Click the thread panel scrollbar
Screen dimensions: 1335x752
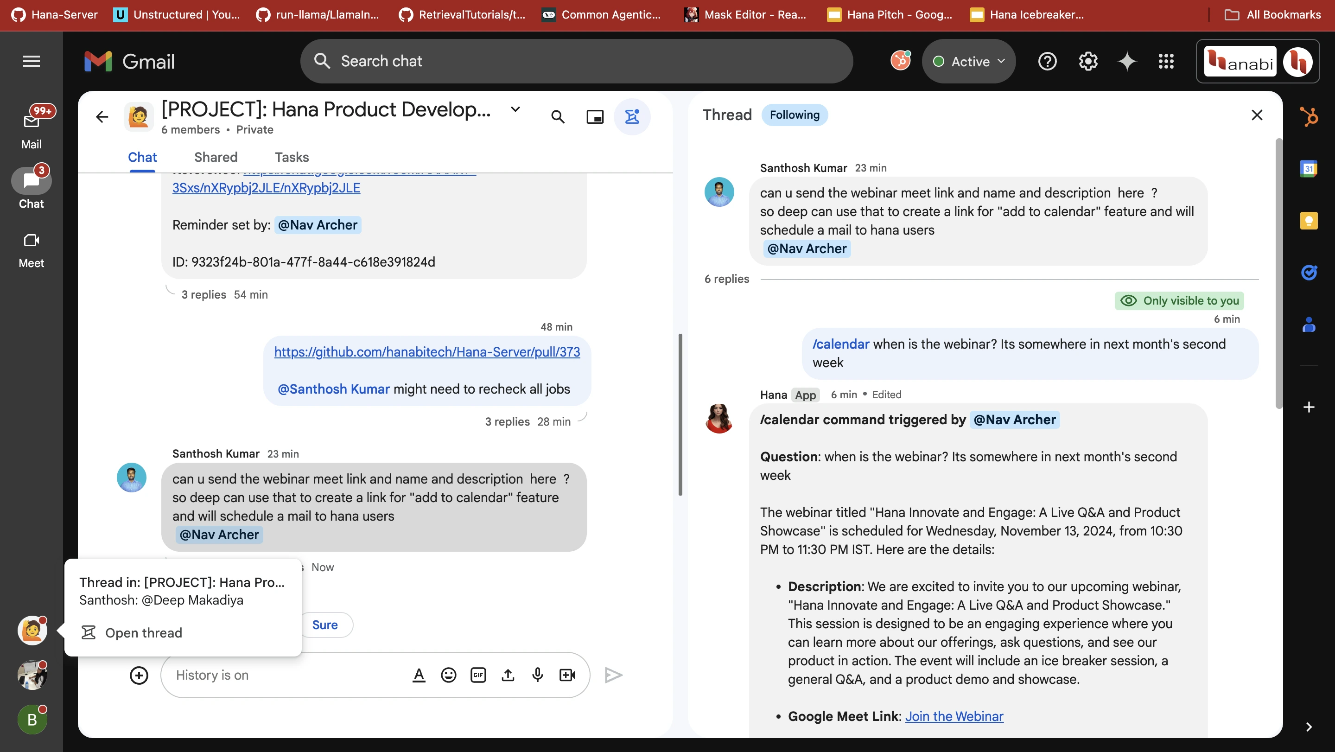[x=1278, y=273]
